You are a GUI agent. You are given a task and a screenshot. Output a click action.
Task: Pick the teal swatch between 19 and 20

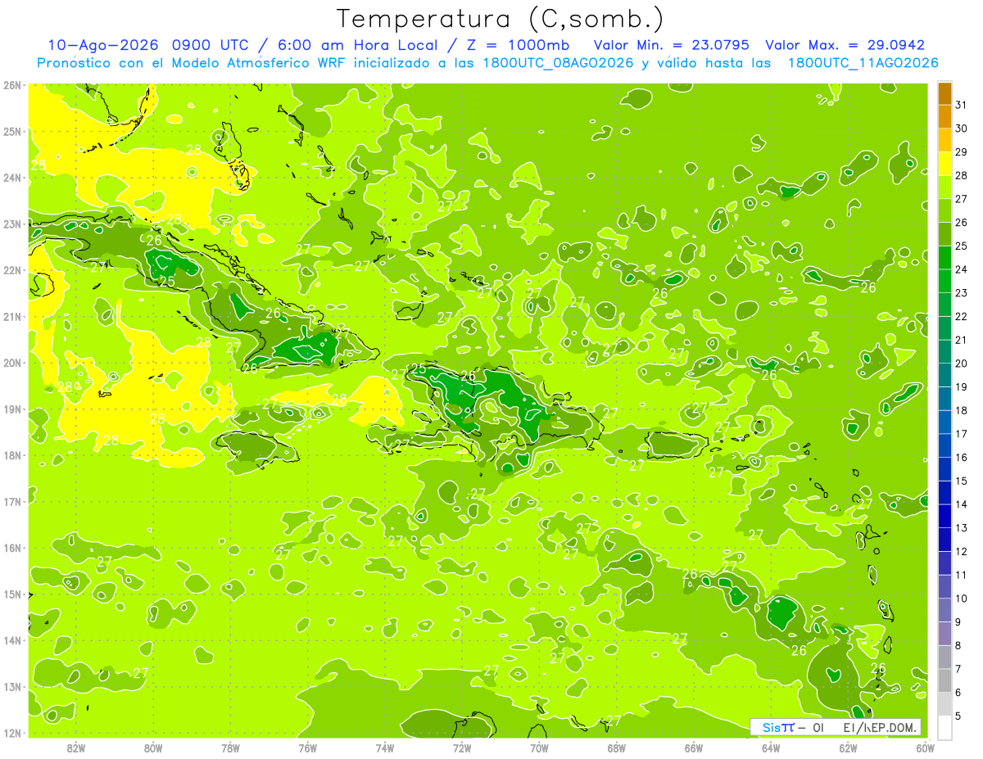(944, 375)
